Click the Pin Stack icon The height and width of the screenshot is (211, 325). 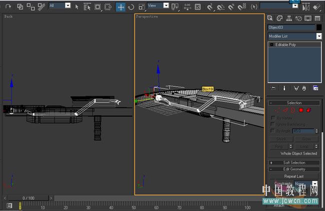click(x=273, y=88)
